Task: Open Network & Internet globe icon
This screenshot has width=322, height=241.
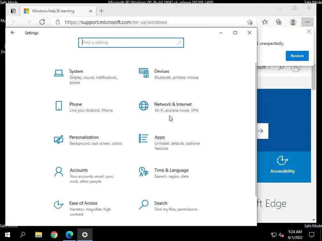Action: (143, 106)
